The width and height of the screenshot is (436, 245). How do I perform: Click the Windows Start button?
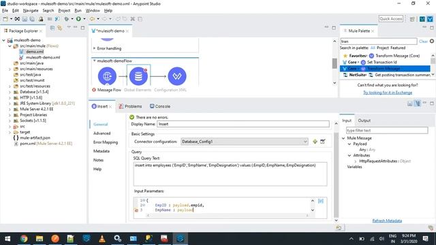(7, 239)
